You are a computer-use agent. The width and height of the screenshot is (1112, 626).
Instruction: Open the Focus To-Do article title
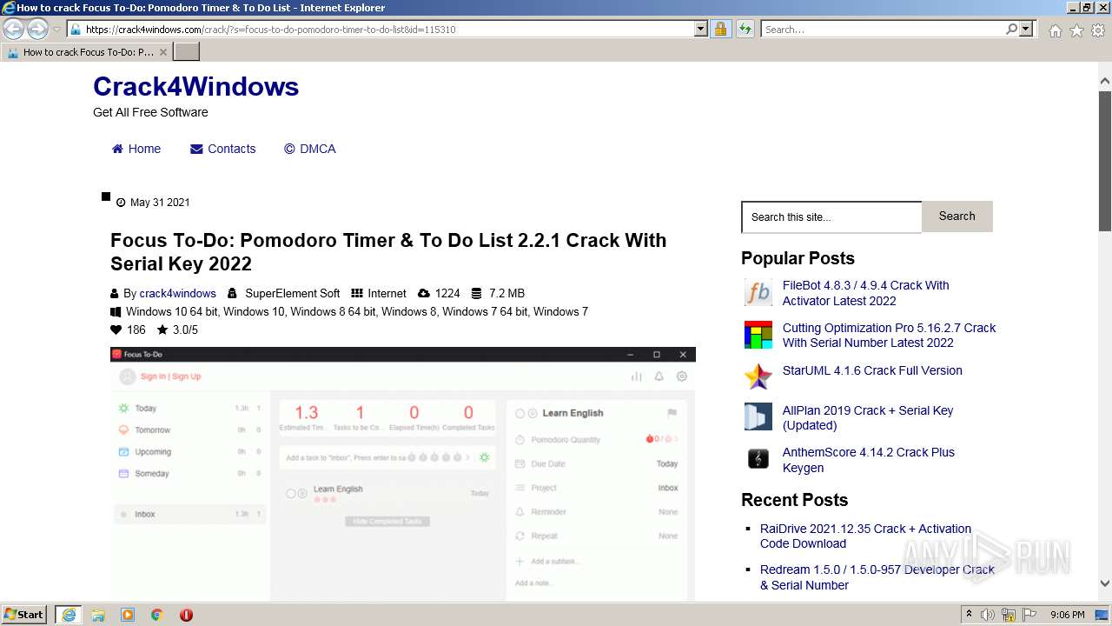[x=388, y=252]
